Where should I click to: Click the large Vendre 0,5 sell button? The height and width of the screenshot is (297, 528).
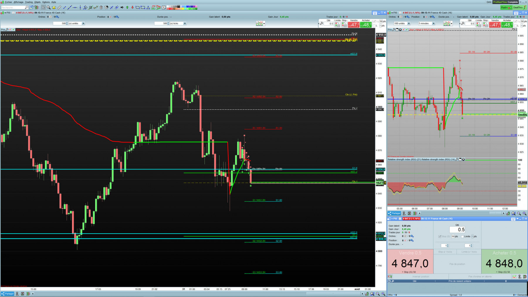click(410, 261)
